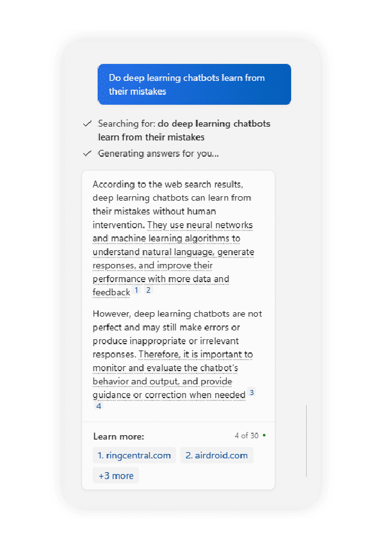Click the "Generating answers for you" status
385x543 pixels.
pos(158,154)
